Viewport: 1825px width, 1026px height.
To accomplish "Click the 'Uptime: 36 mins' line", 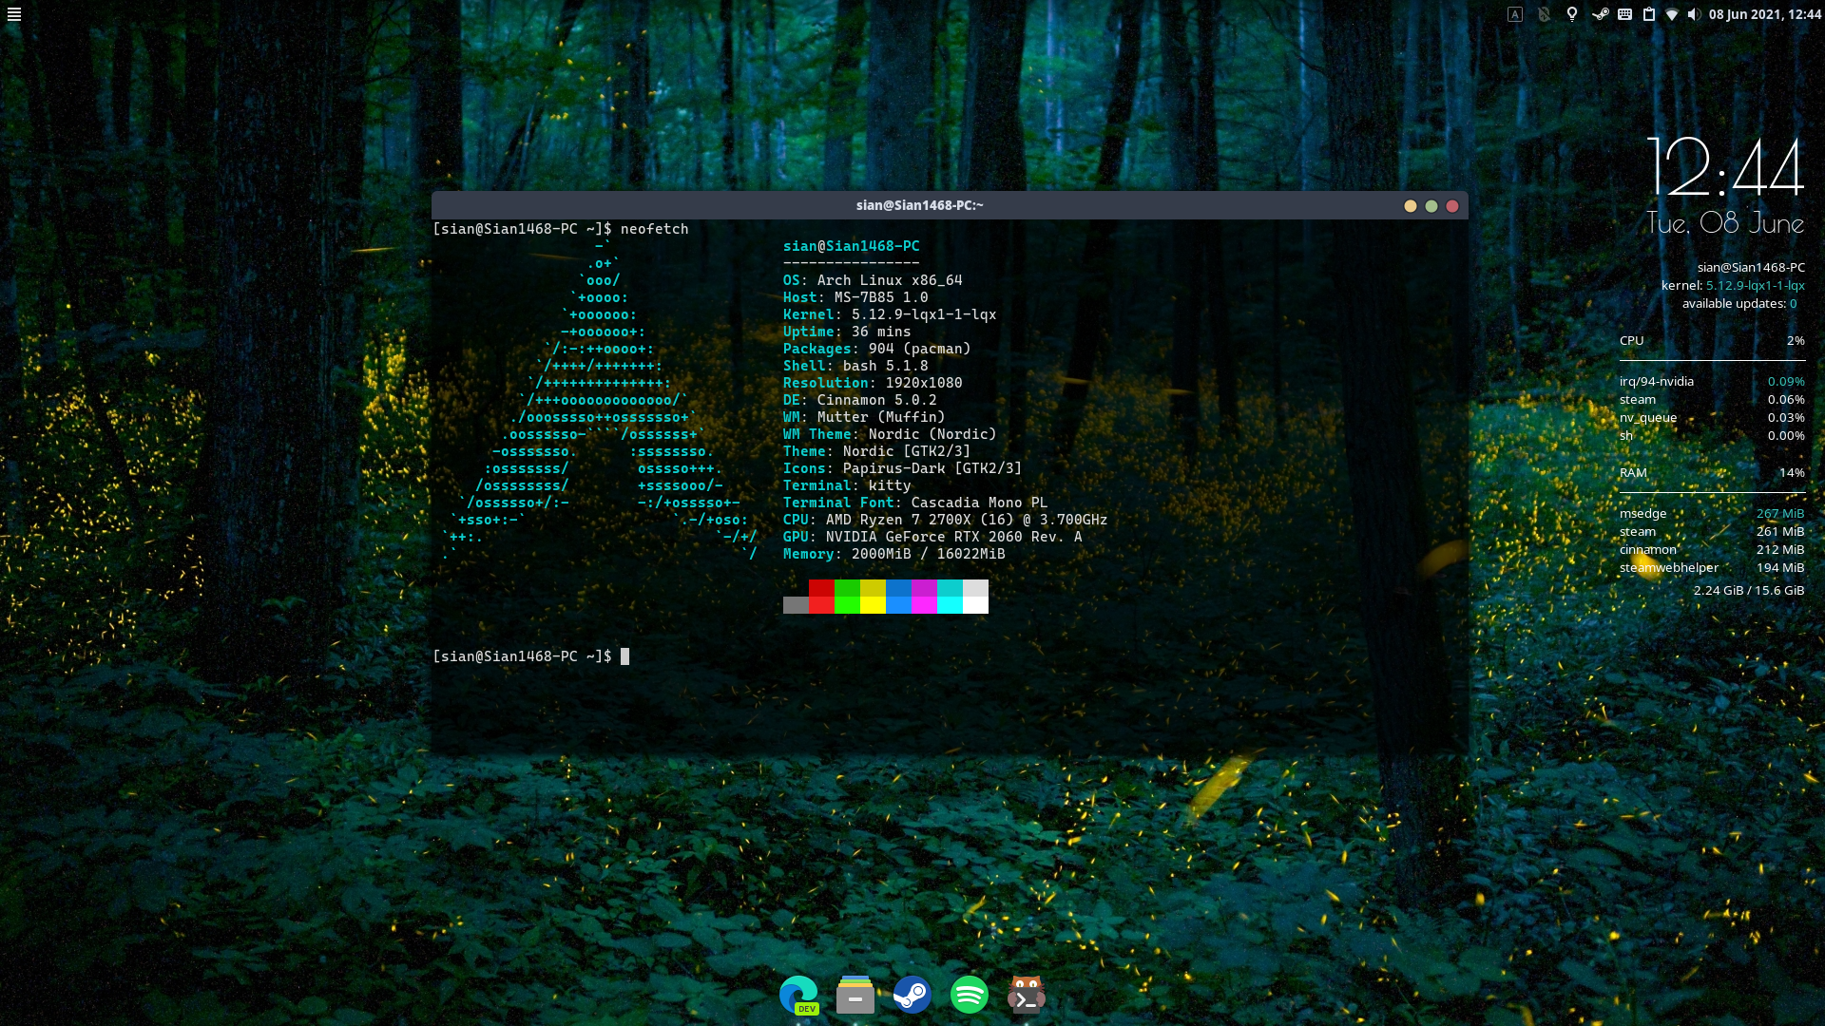I will (847, 332).
